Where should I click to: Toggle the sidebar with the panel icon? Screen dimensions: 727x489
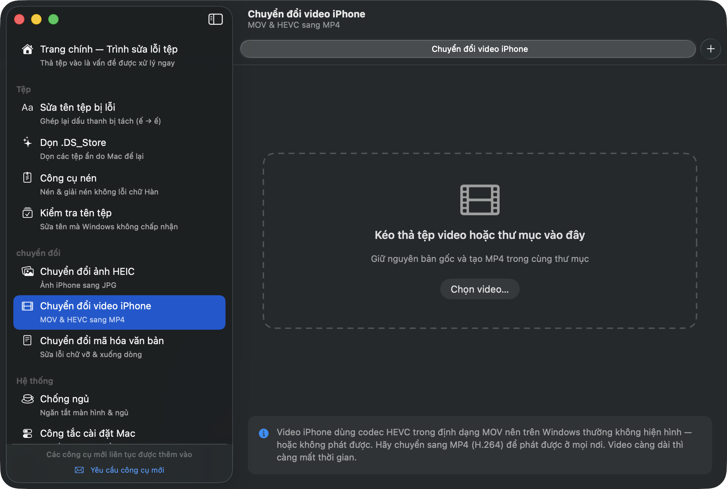[216, 19]
